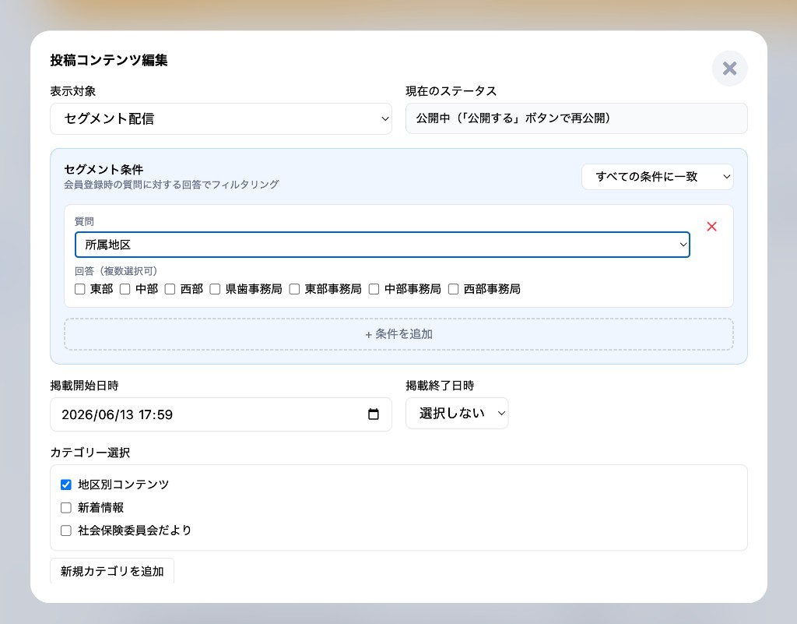
Task: Check the 東部事務局 checkbox
Action: click(x=294, y=289)
